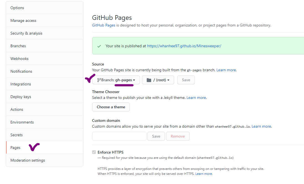Go to Manage access settings
This screenshot has width=304, height=184.
coord(45,20)
